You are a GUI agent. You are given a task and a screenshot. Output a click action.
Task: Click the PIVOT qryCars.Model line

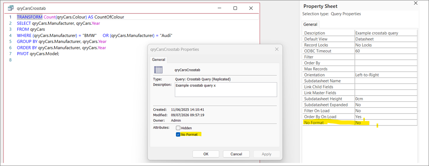coord(38,54)
